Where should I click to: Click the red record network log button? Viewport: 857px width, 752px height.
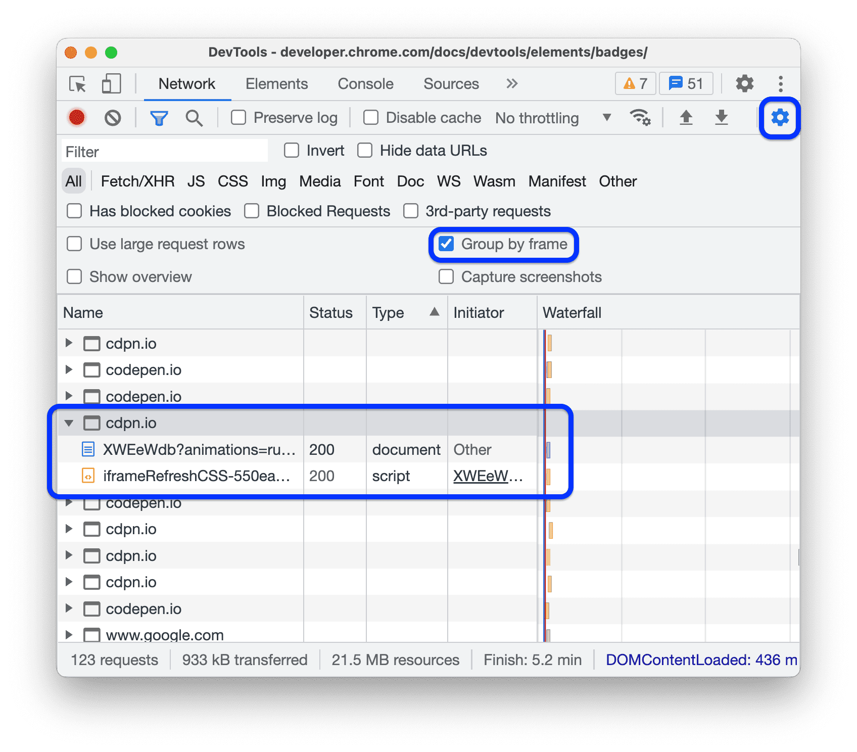coord(77,117)
